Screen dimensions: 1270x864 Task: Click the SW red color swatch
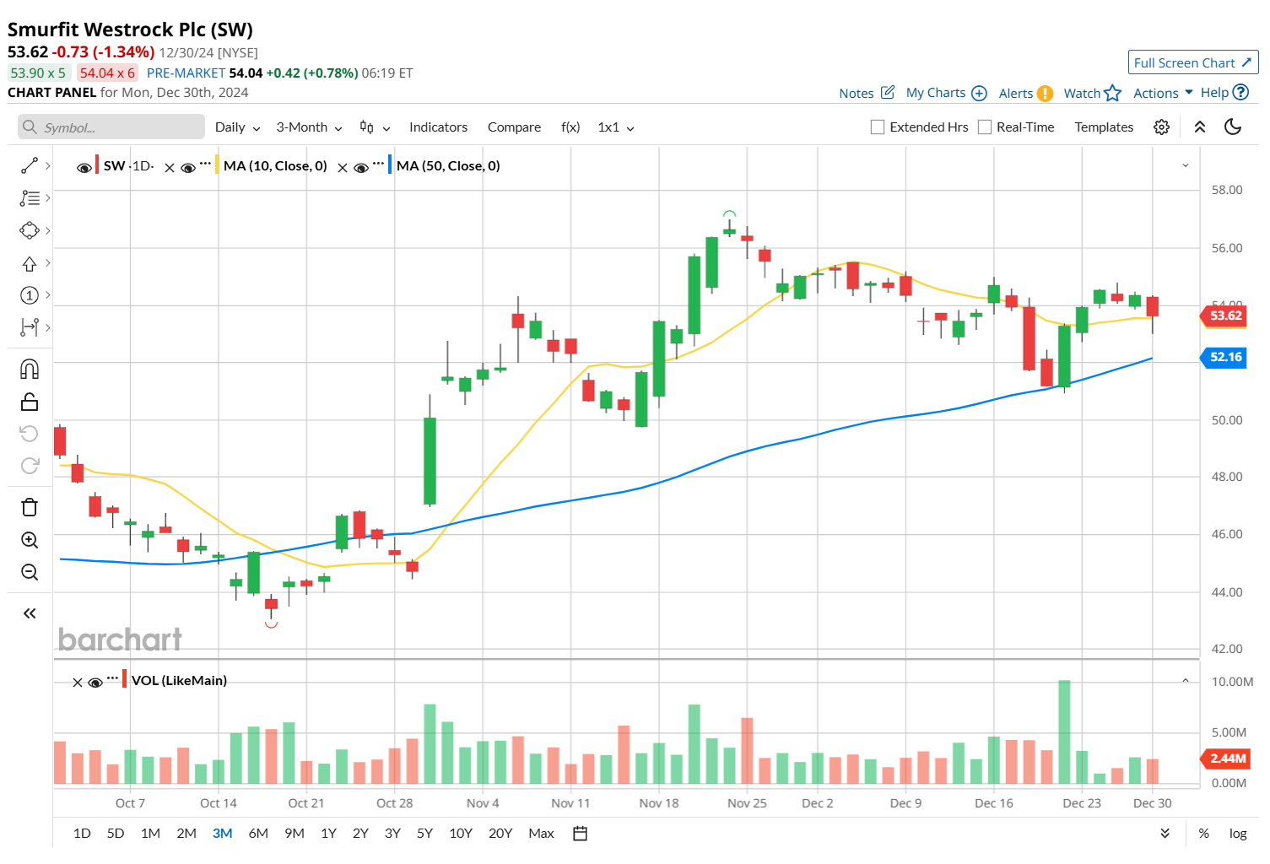coord(97,165)
